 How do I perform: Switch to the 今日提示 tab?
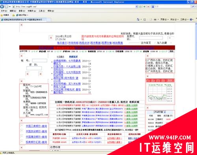[x=60, y=57]
